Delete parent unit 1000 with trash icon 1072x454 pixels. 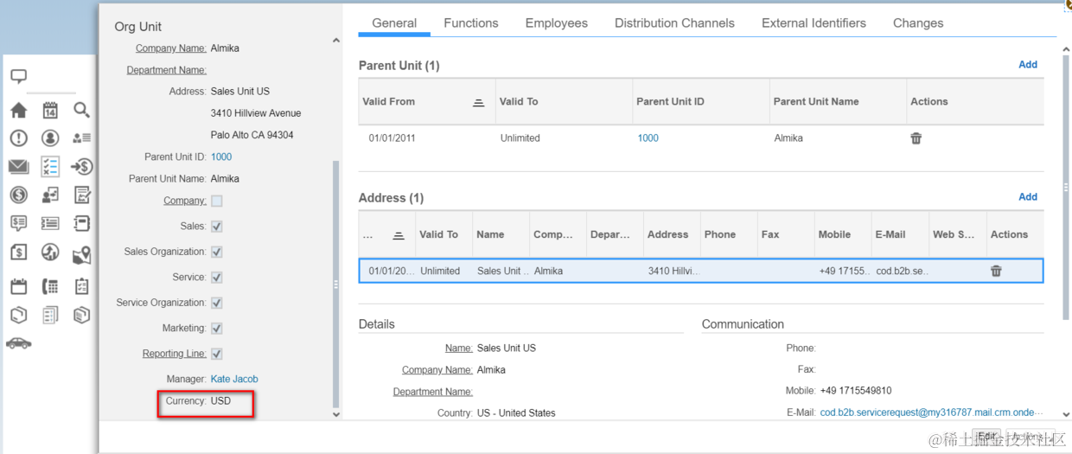coord(916,138)
